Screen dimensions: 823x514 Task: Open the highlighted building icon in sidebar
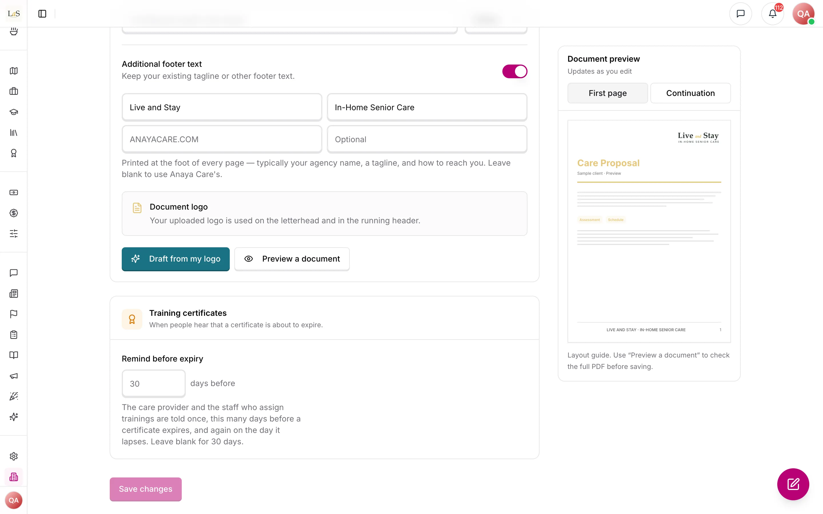tap(14, 477)
